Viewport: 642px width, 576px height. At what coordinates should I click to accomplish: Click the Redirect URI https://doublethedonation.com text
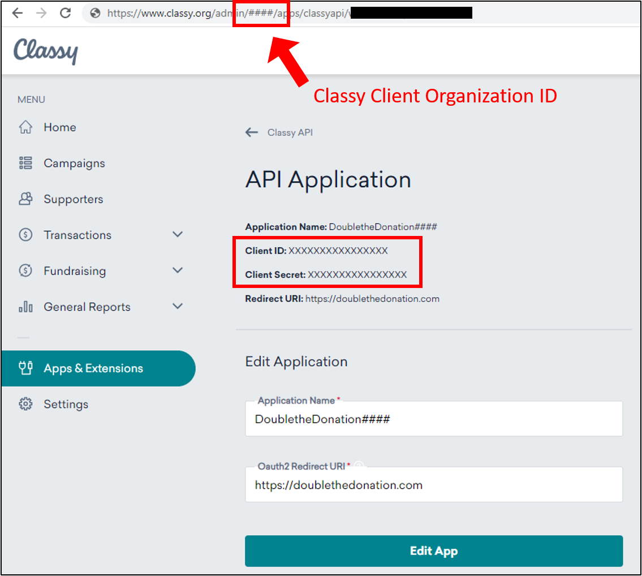coord(372,299)
